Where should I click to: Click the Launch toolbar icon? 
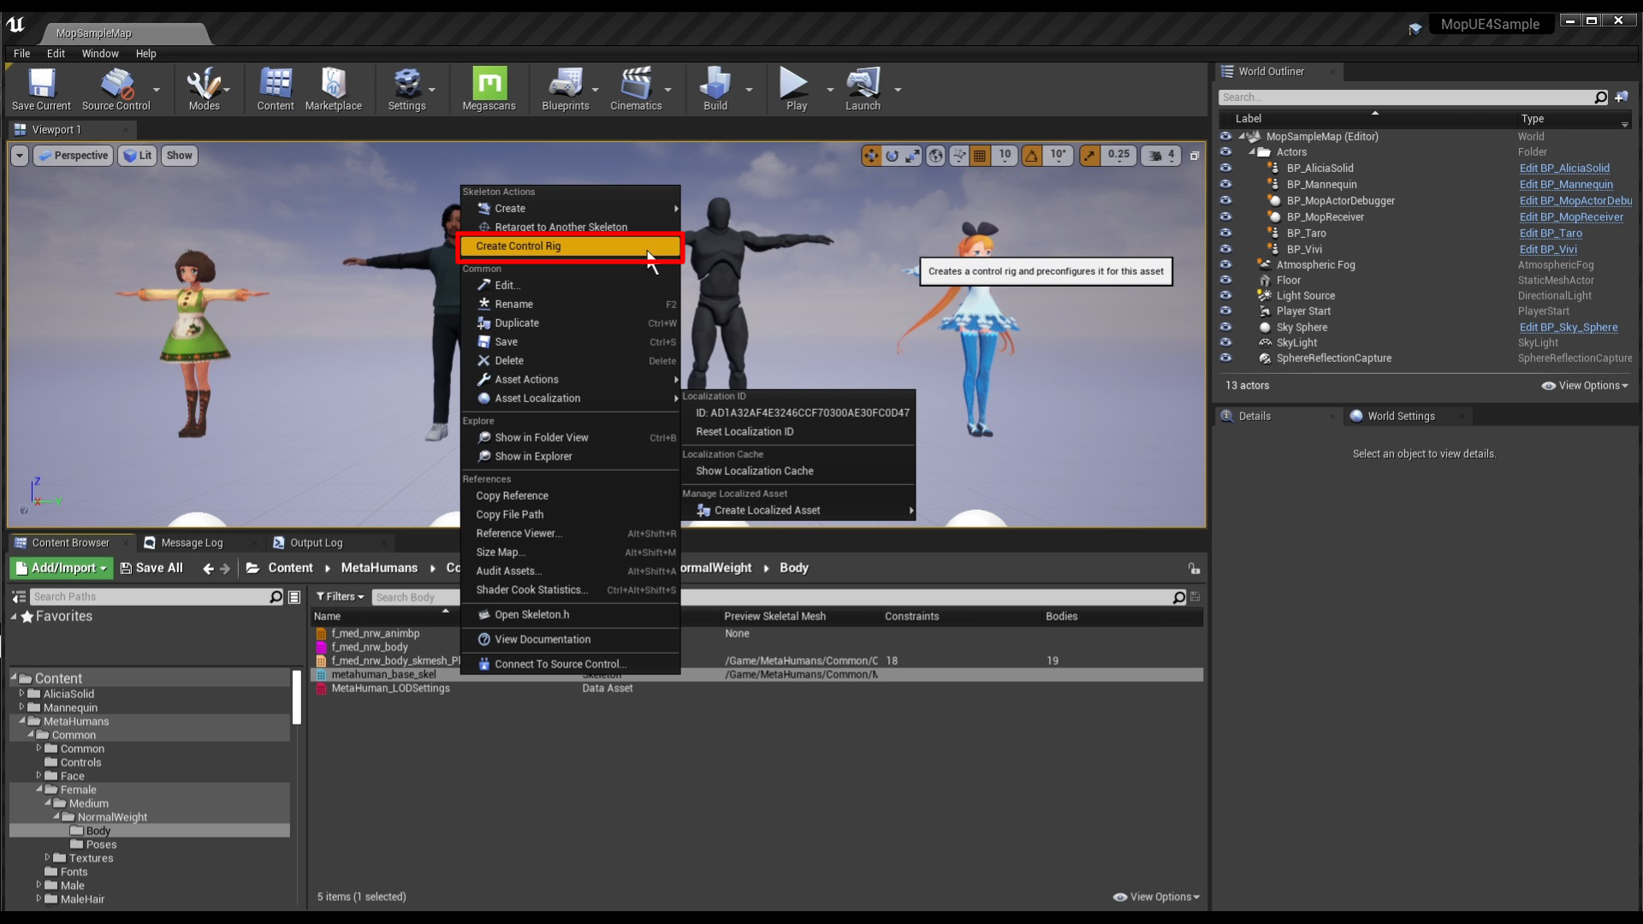click(x=863, y=89)
